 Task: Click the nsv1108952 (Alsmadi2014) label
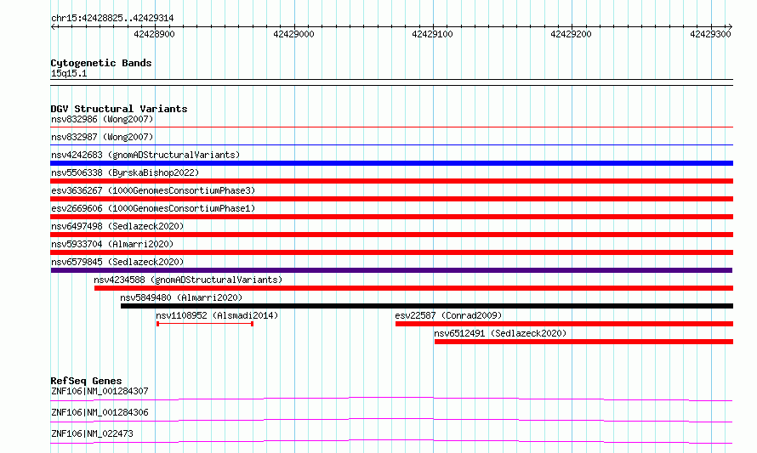pos(217,315)
